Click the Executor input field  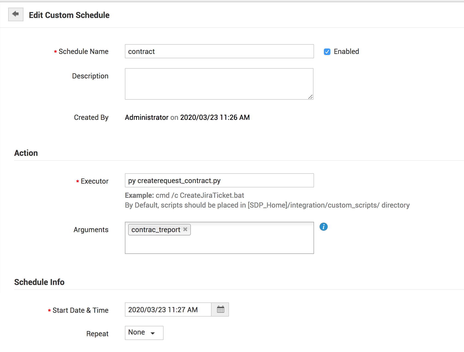(x=219, y=181)
